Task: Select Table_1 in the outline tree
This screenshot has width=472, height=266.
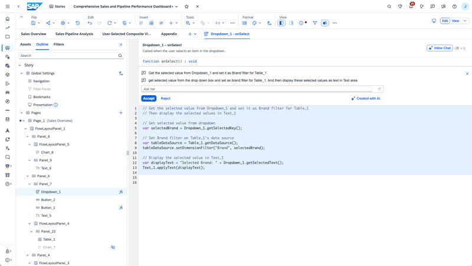Action: pyautogui.click(x=49, y=239)
